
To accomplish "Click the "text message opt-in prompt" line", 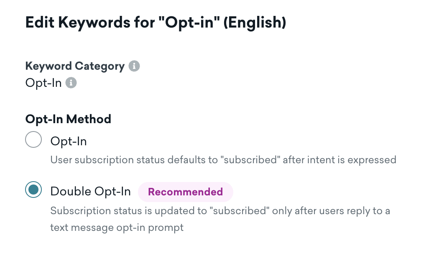I will pyautogui.click(x=117, y=228).
